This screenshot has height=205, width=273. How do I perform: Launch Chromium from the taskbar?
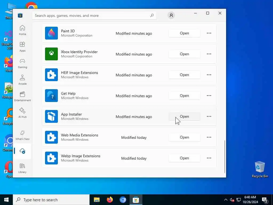tap(123, 200)
